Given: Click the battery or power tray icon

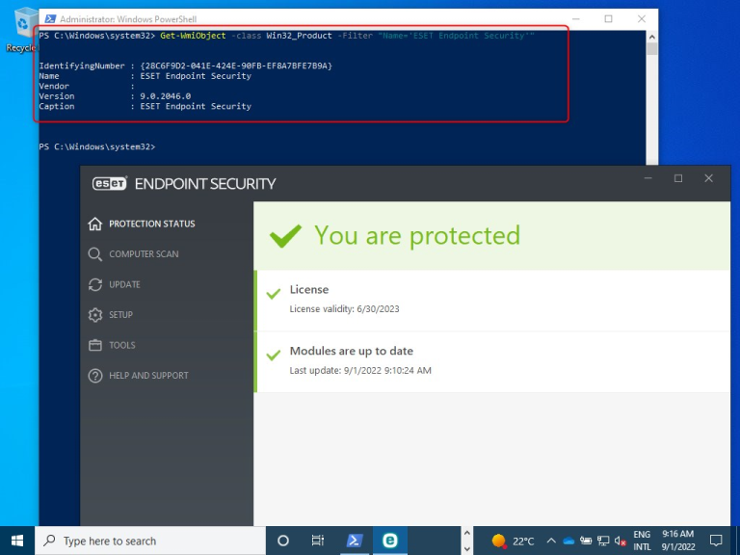Looking at the screenshot, I should tap(586, 541).
